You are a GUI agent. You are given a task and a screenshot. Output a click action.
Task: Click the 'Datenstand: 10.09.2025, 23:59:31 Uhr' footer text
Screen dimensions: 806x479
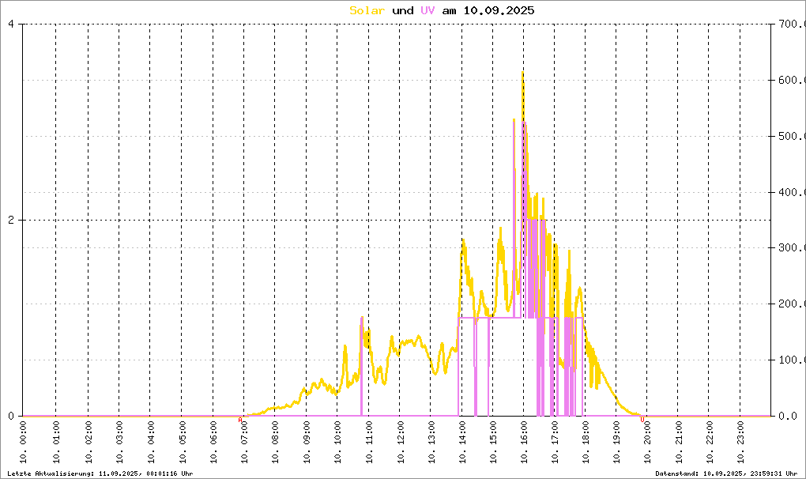(726, 473)
